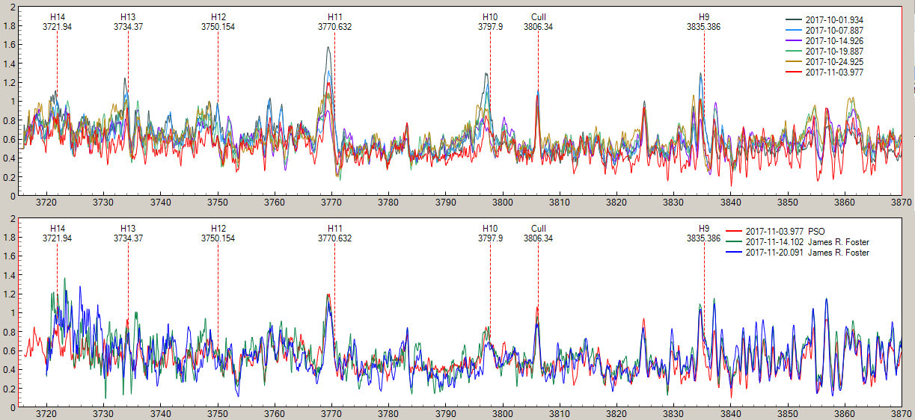
Task: Select the H11 3770.632 marker in upper chart
Action: 334,22
